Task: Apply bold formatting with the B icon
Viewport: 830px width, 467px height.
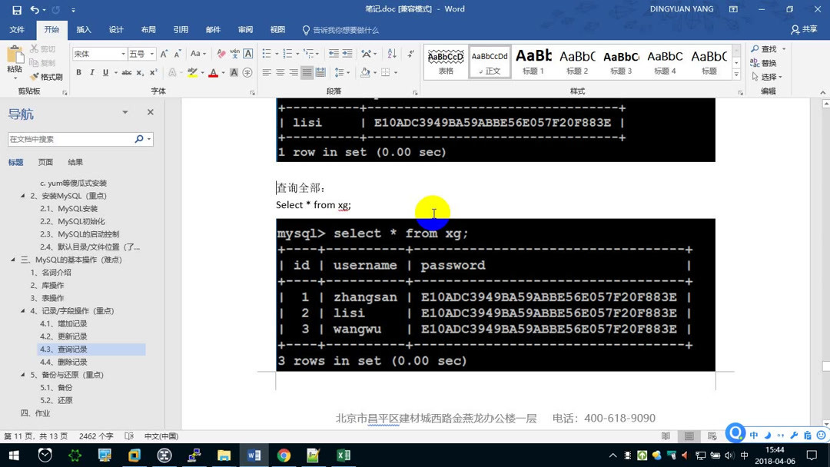Action: 79,72
